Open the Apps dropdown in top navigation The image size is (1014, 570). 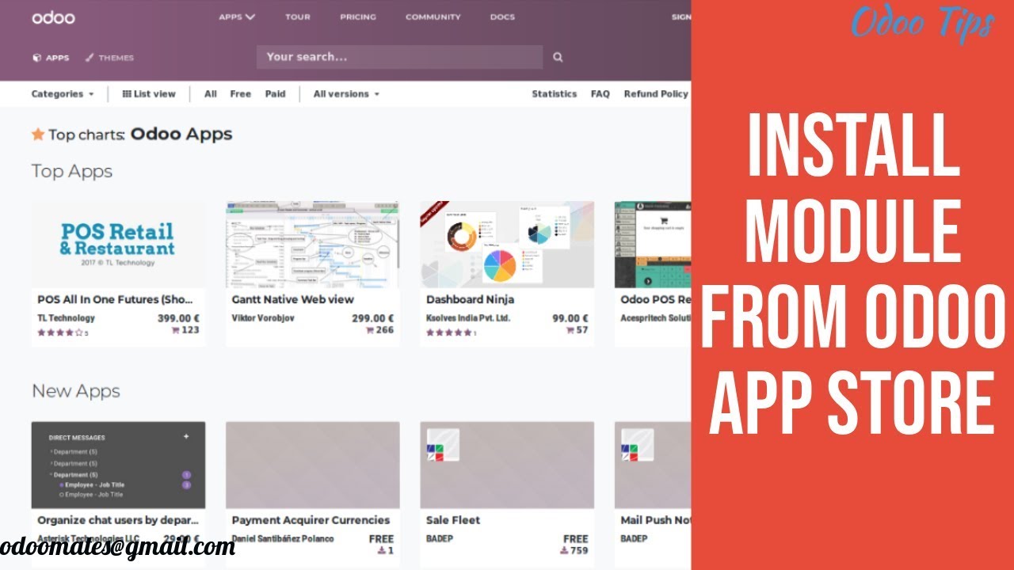tap(237, 17)
